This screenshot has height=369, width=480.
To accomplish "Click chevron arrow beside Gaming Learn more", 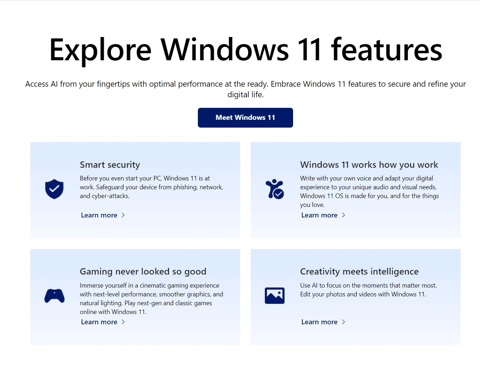I will pos(123,322).
